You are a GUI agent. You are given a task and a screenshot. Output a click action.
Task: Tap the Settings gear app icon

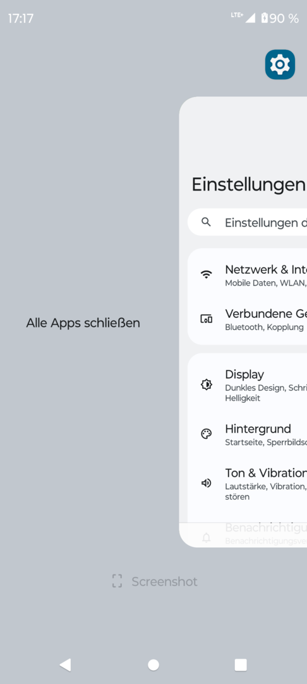tap(280, 65)
